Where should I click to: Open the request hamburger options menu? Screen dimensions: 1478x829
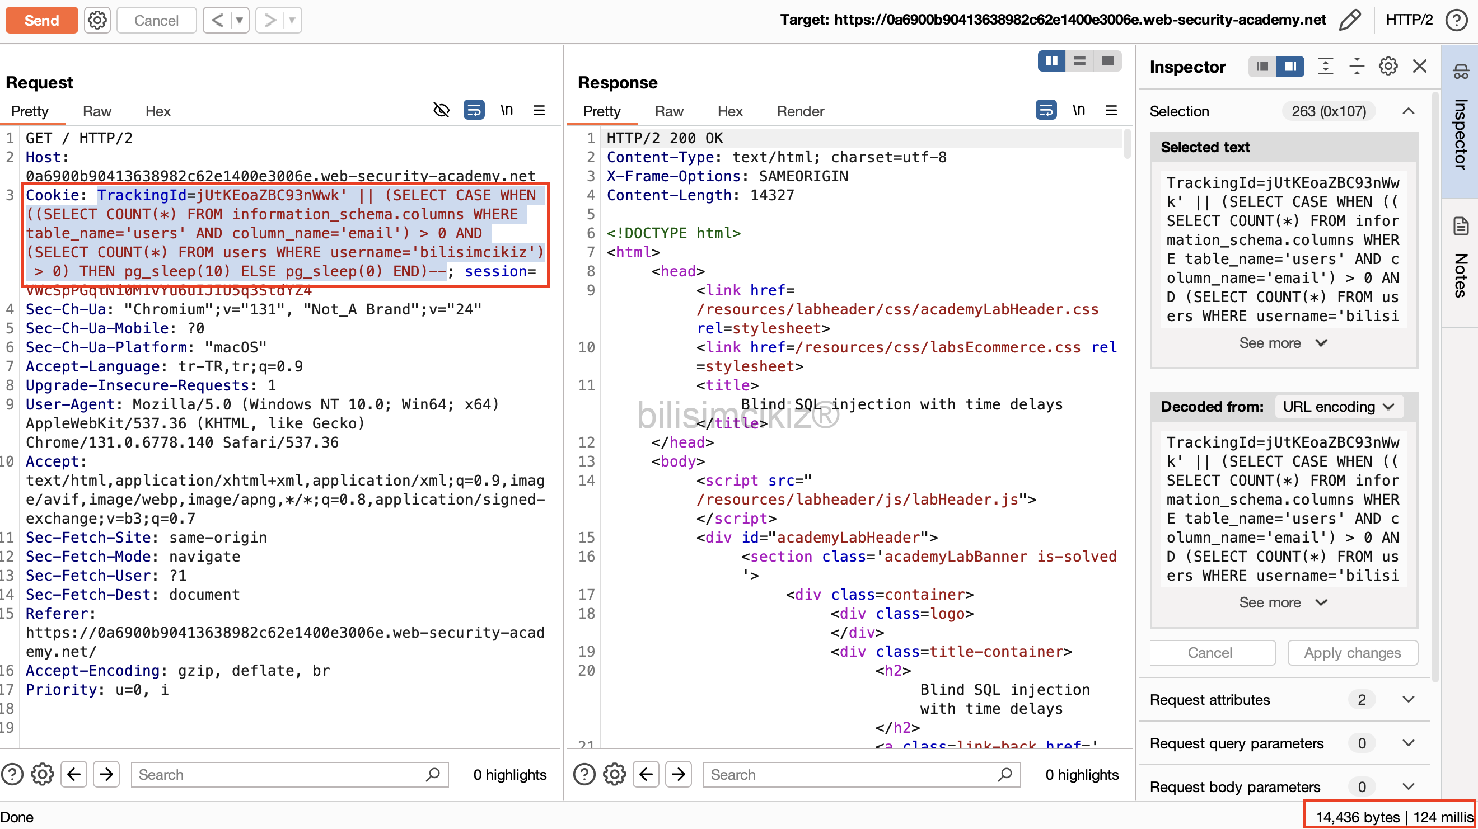[538, 110]
